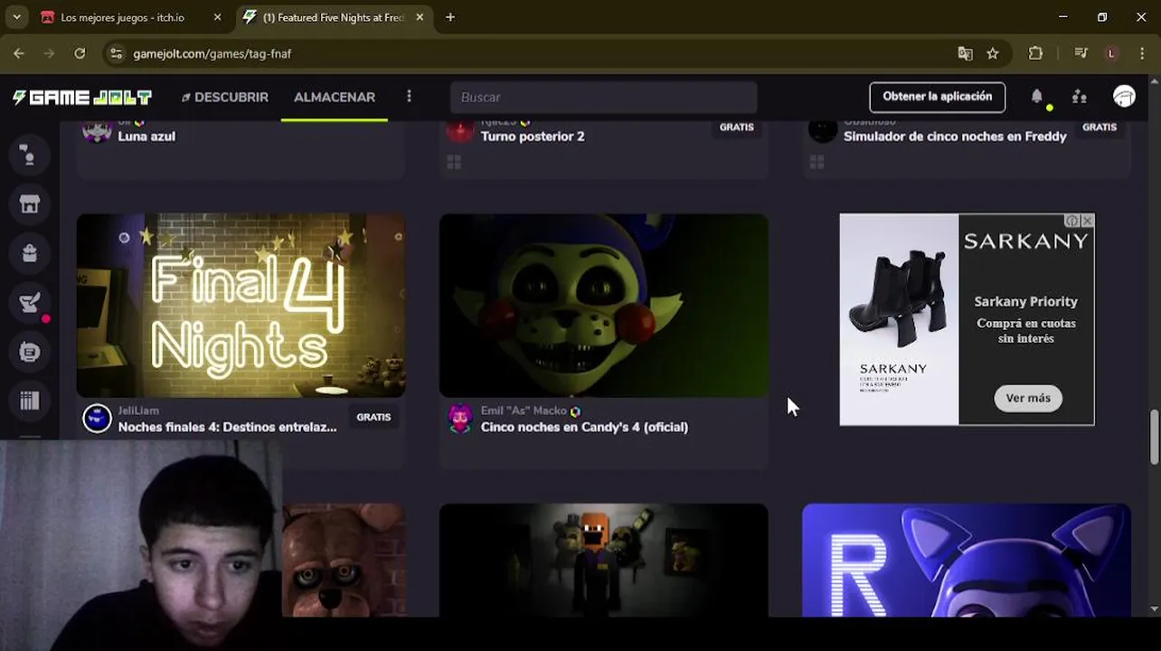Click the GRATIS tag on Turno posterior 2
Image resolution: width=1161 pixels, height=651 pixels.
point(737,127)
